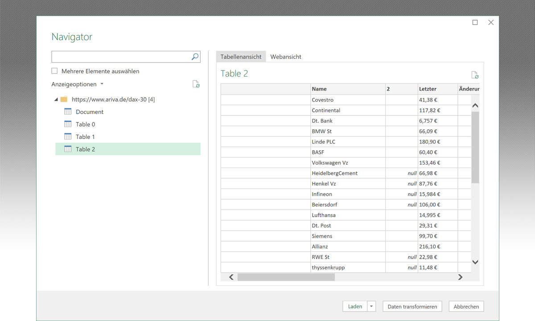This screenshot has width=535, height=321.
Task: Click the 153,46 € value
Action: (x=429, y=163)
